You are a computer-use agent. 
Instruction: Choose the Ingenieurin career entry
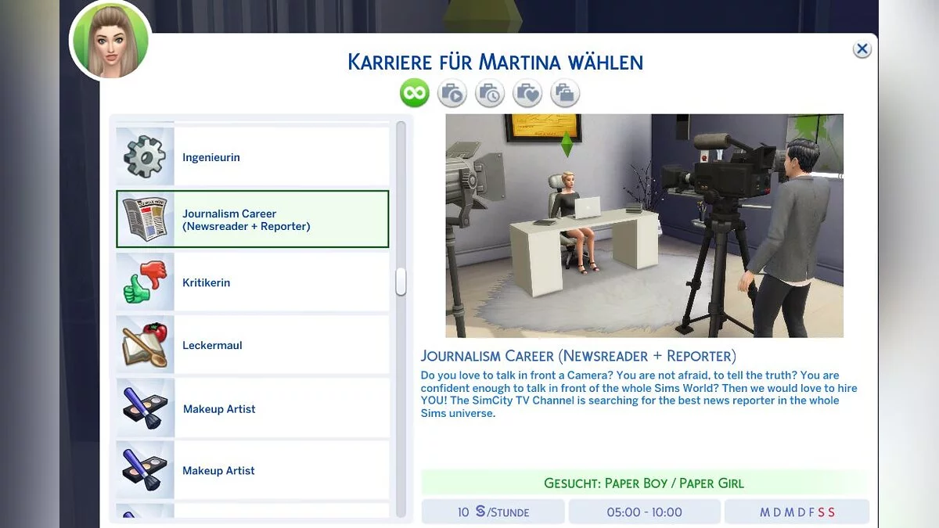click(211, 157)
